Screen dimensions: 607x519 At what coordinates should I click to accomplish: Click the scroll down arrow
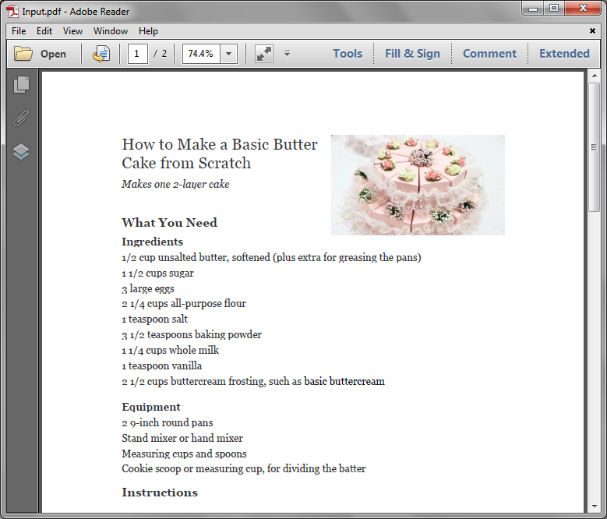[x=595, y=507]
